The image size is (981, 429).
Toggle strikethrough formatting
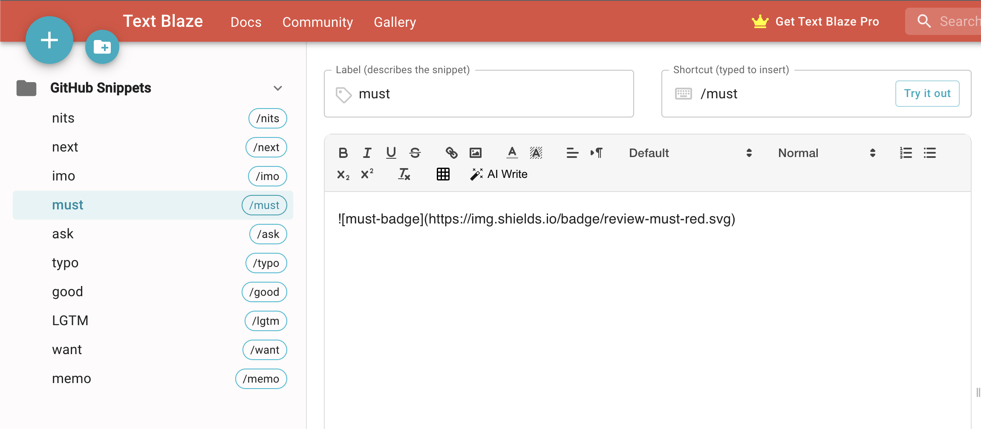coord(415,153)
